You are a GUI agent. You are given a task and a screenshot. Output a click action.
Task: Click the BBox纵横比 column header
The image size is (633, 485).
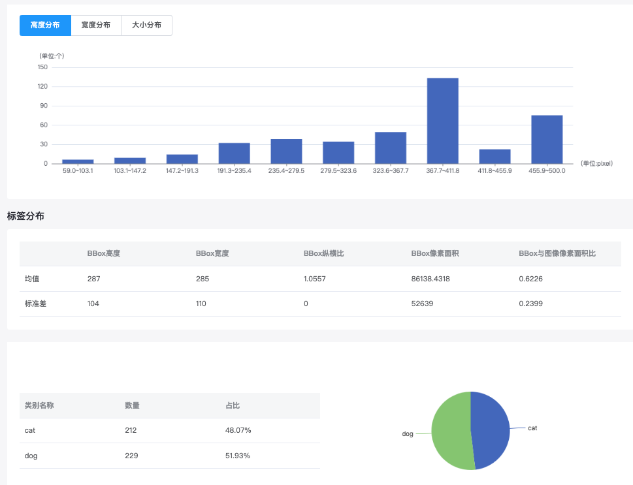point(324,253)
